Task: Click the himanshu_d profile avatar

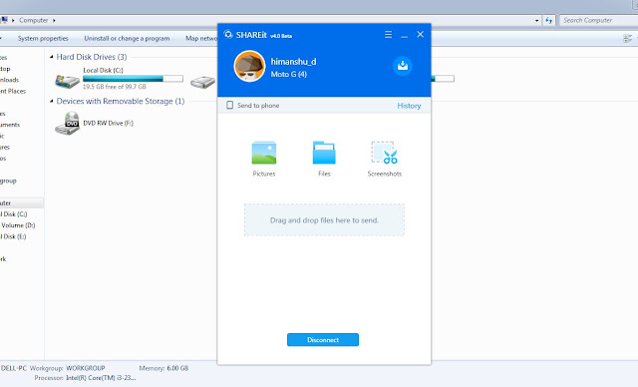Action: 249,66
